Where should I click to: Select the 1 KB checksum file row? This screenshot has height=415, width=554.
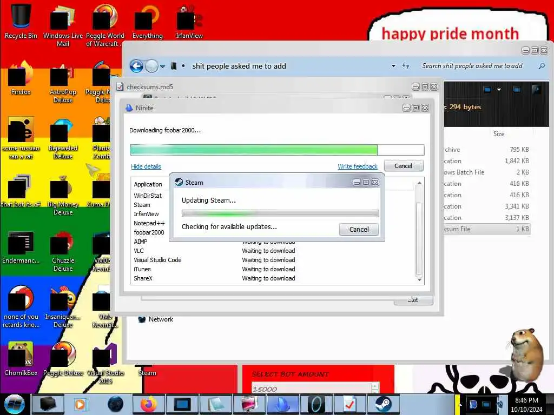tap(487, 229)
